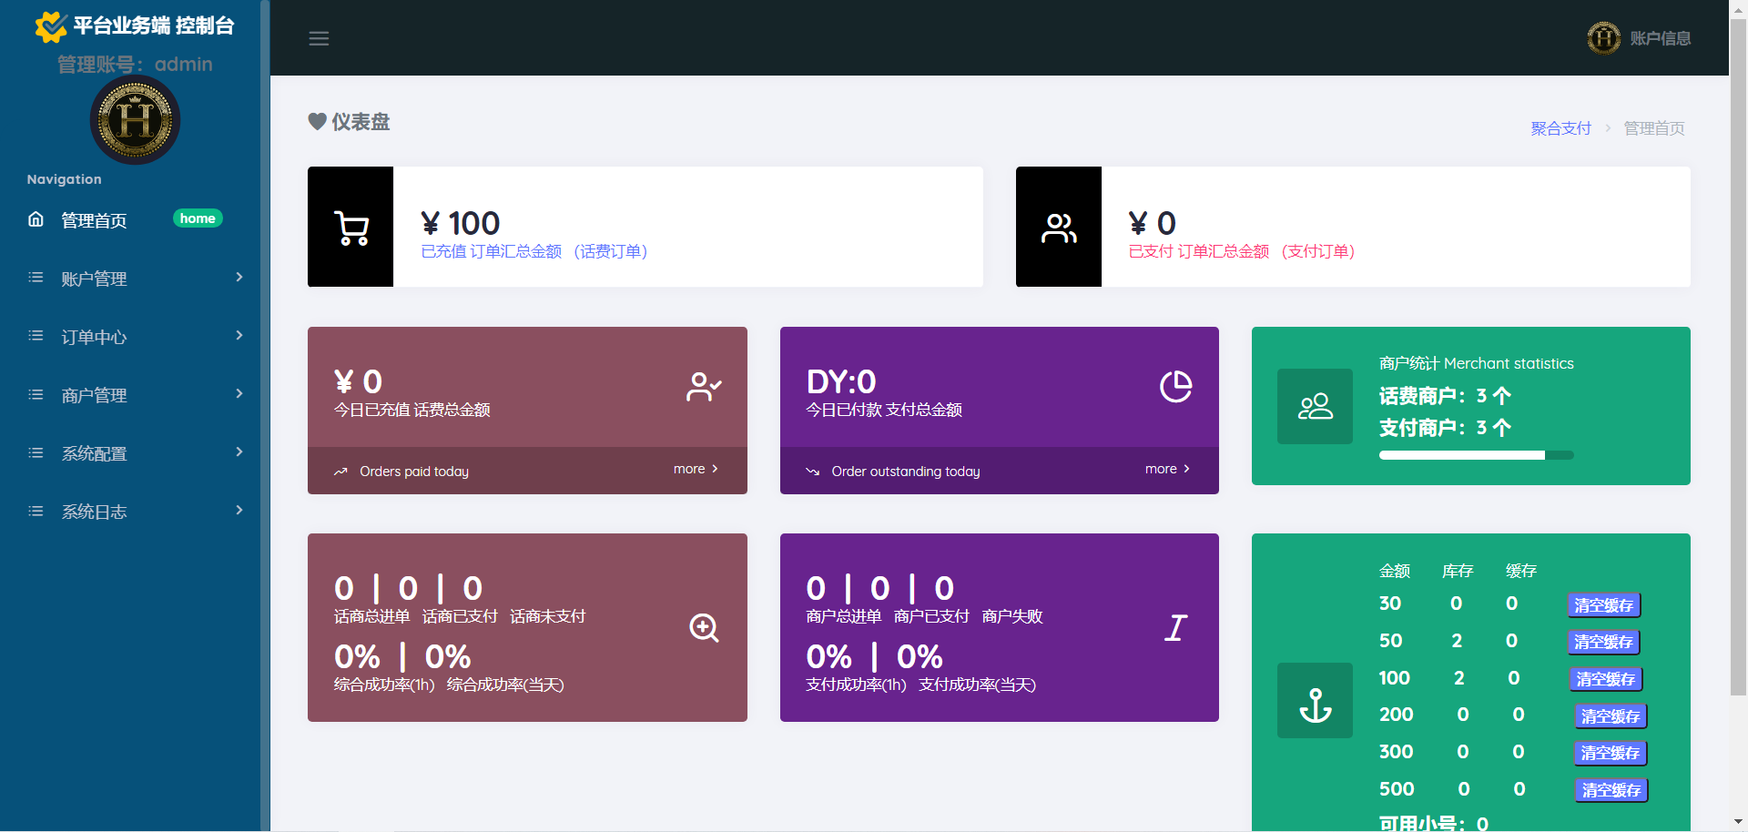Click the anchor icon on inventory card
1748x832 pixels.
click(x=1315, y=701)
